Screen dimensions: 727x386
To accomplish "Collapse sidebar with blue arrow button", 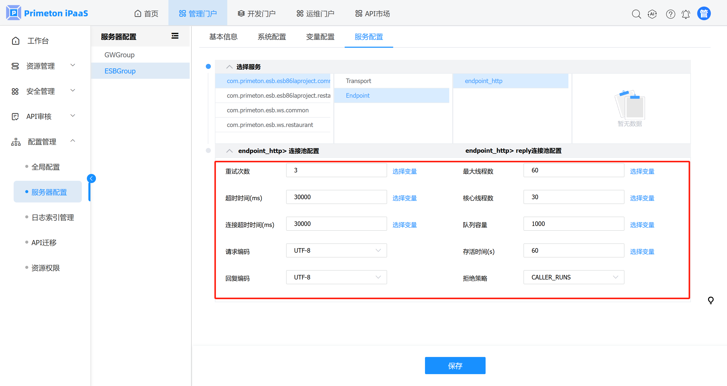I will click(91, 178).
